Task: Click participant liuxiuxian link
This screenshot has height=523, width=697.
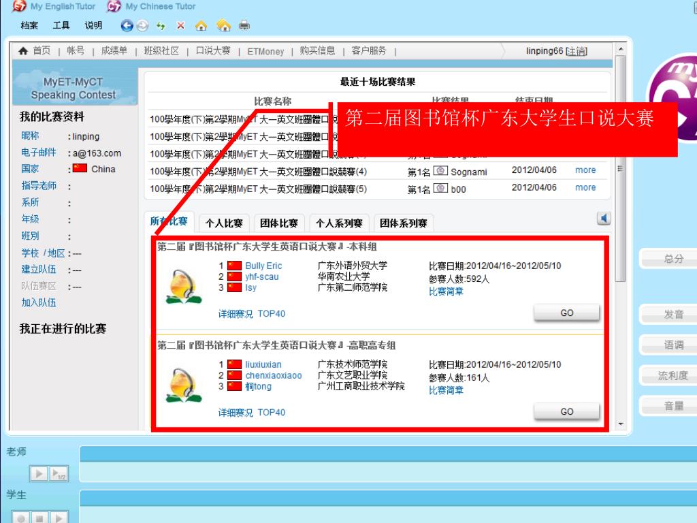Action: pos(263,364)
